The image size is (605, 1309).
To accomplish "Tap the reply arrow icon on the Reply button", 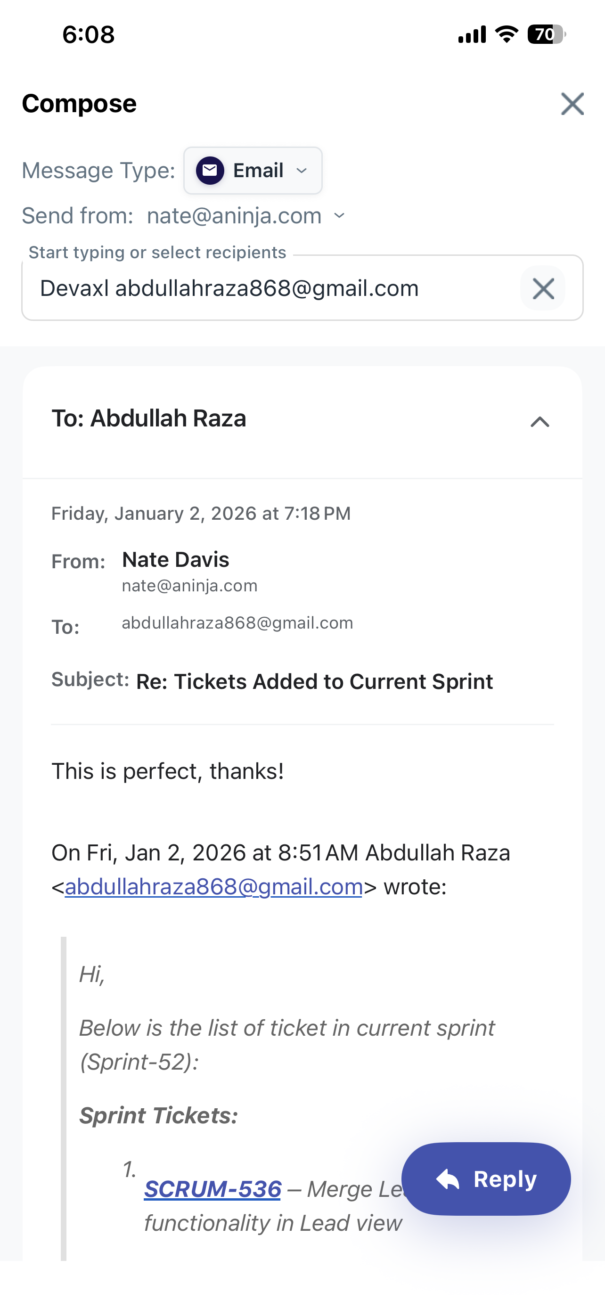I will click(448, 1179).
